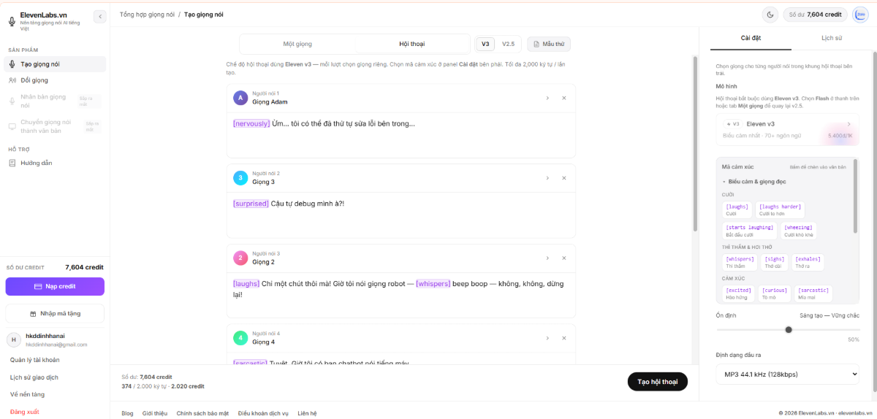The width and height of the screenshot is (877, 419).
Task: Click the ElevenLabs.vn microphone logo
Action: [x=12, y=21]
